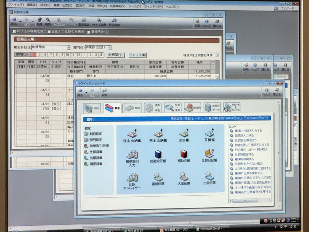Screen dimensions: 309x232
Task: Switch to the 分析・予算 tab
Action: pos(173,107)
